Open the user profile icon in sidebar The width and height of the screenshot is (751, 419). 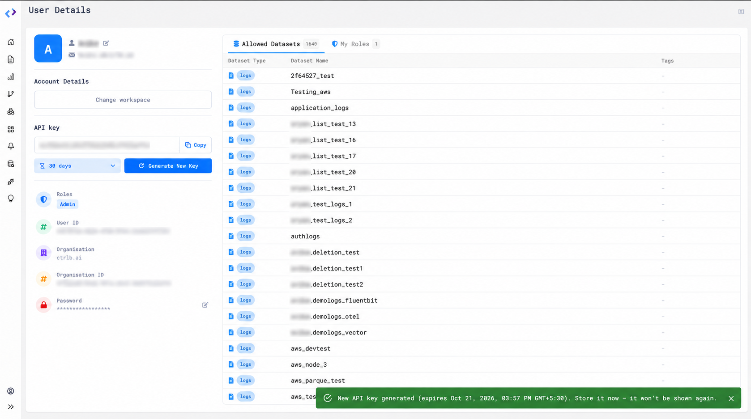point(11,391)
